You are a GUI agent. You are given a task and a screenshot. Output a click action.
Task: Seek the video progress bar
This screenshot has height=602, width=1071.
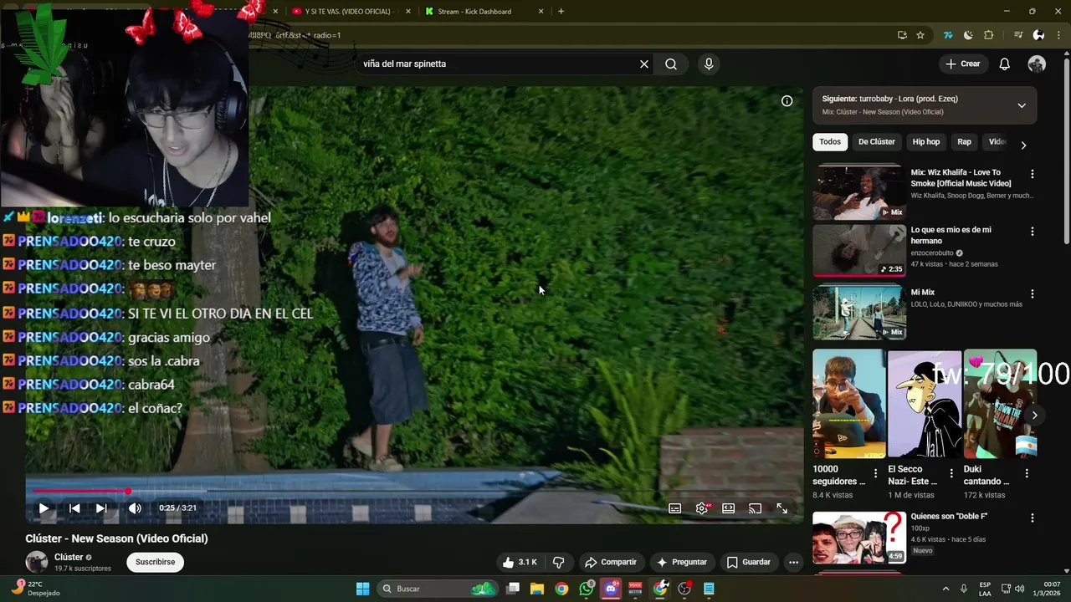[x=414, y=492]
